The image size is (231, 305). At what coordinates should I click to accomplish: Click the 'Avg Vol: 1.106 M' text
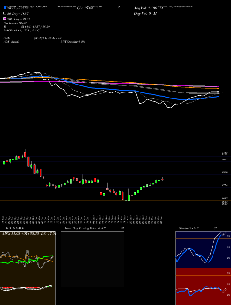coord(148,8)
